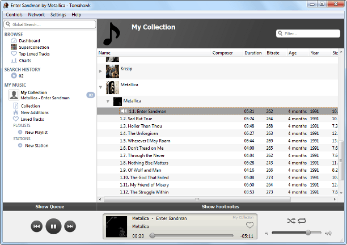Image resolution: width=347 pixels, height=245 pixels.
Task: Click scroll down arrow in track list
Action: pyautogui.click(x=341, y=193)
